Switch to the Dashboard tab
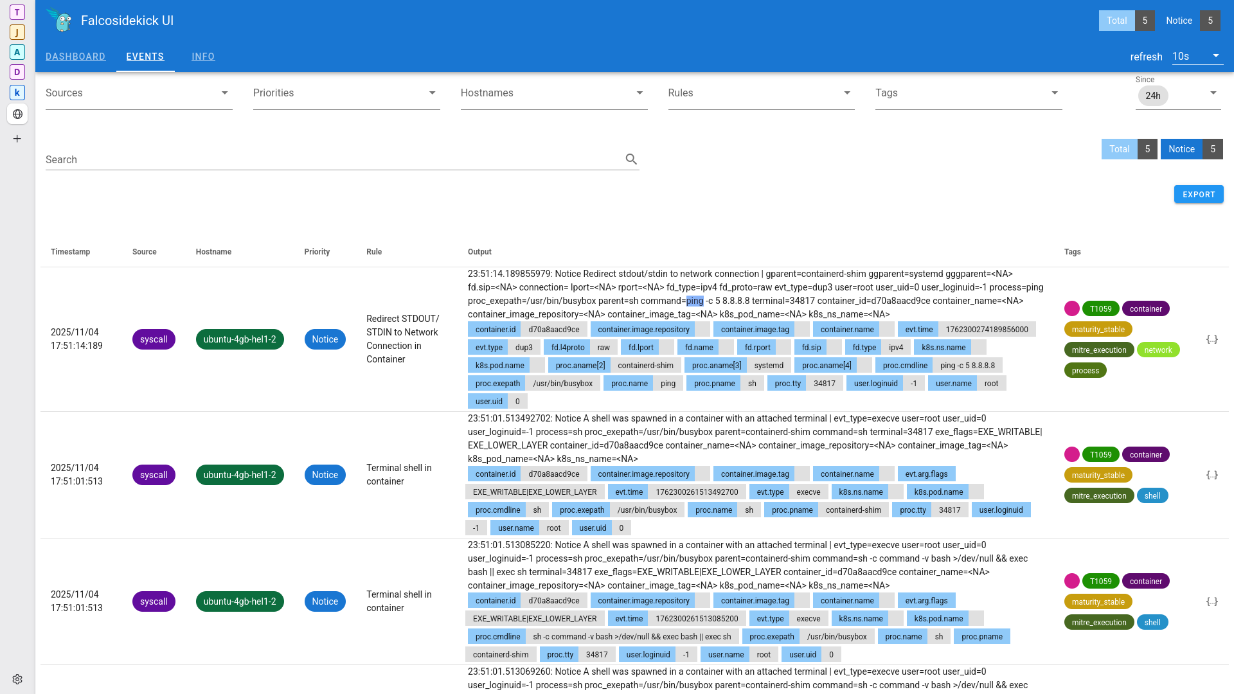The width and height of the screenshot is (1234, 694). coord(75,57)
